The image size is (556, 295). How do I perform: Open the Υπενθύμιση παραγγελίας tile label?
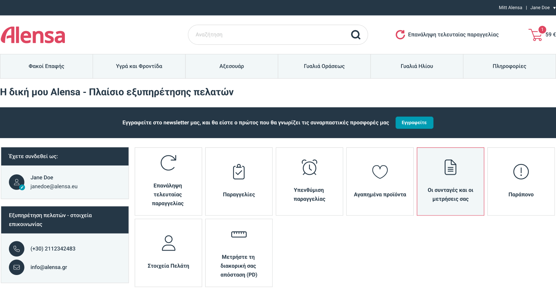point(309,195)
